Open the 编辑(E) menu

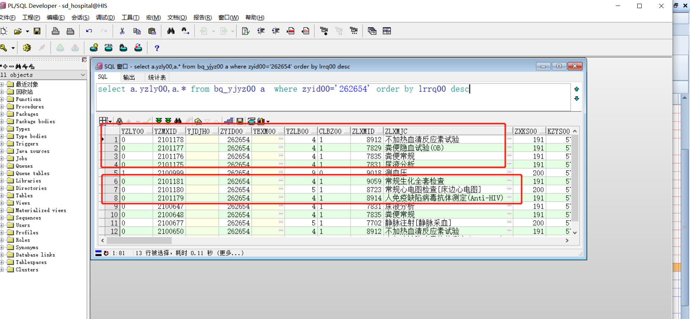pyautogui.click(x=56, y=17)
